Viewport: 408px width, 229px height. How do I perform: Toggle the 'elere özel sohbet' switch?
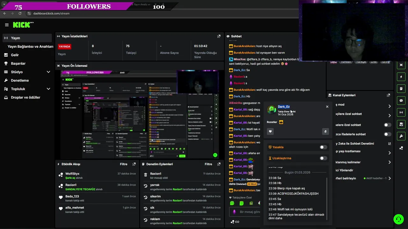tap(387, 125)
